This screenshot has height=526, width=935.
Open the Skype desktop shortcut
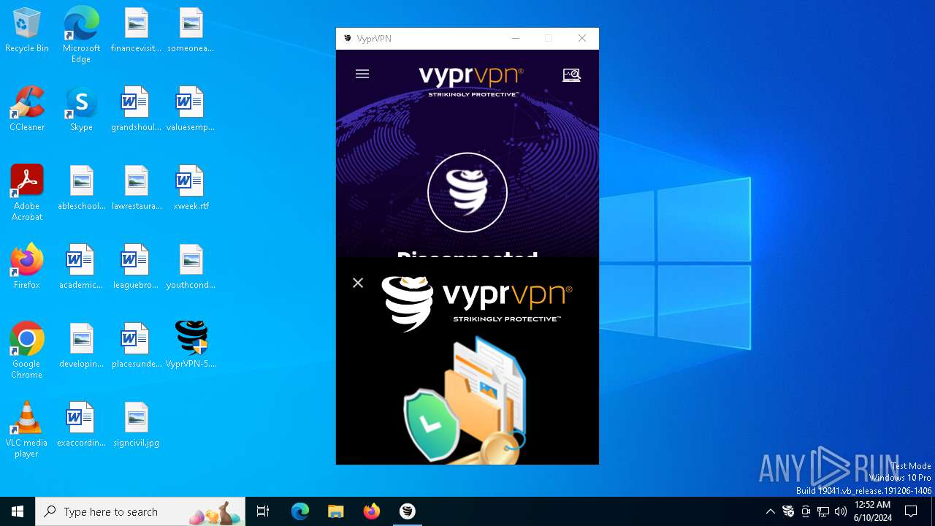81,110
